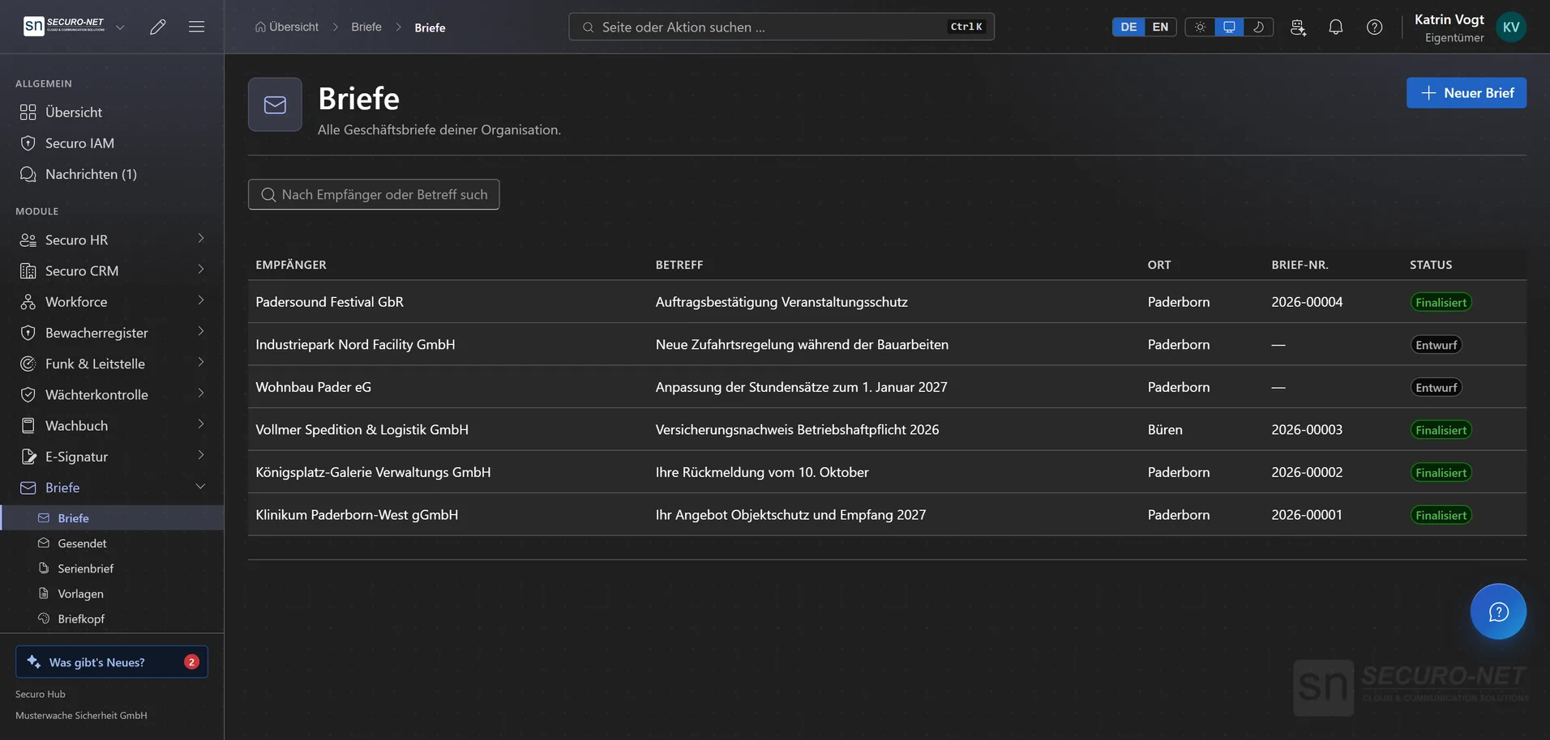This screenshot has width=1550, height=740.
Task: Expand the Securo HR module
Action: pos(112,240)
